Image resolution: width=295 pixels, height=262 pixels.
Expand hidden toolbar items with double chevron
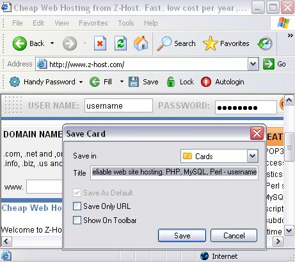(291, 35)
